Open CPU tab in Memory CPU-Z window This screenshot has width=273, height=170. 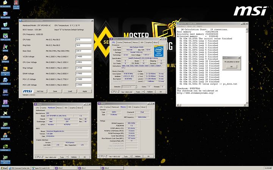[101, 107]
